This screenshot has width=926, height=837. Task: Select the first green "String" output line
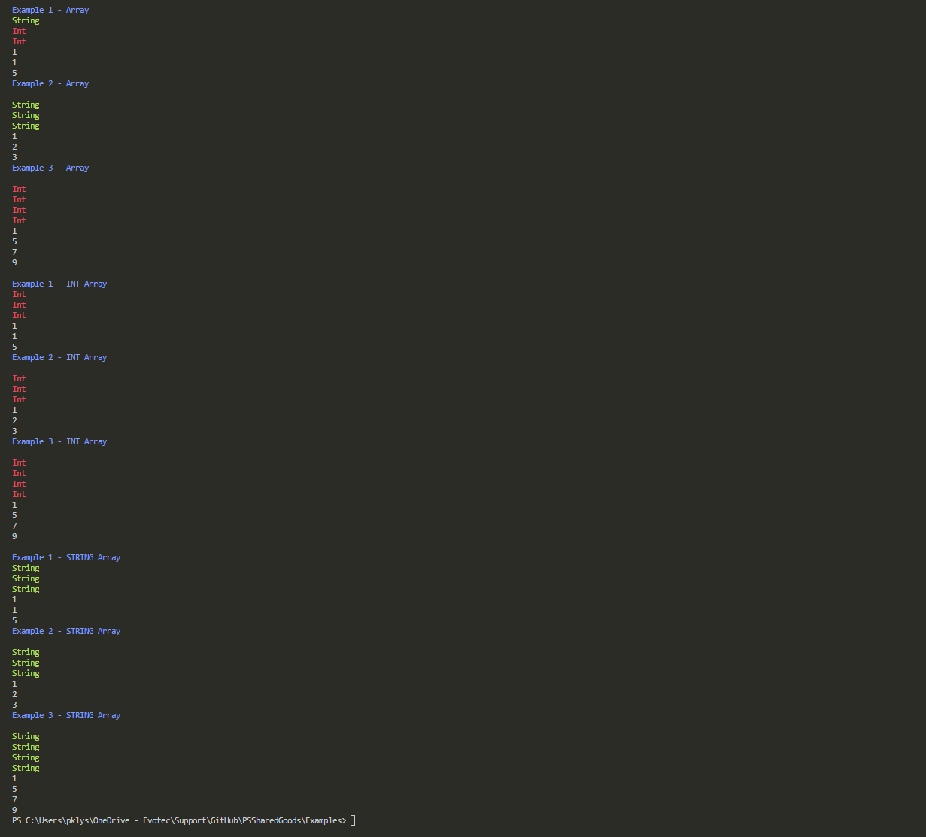tap(25, 20)
